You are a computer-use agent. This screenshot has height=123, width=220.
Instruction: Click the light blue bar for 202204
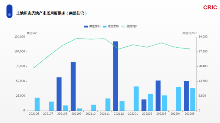[x=179, y=99]
